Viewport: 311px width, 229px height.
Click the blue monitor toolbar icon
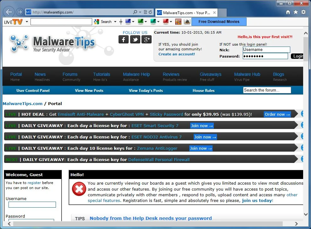(x=128, y=21)
